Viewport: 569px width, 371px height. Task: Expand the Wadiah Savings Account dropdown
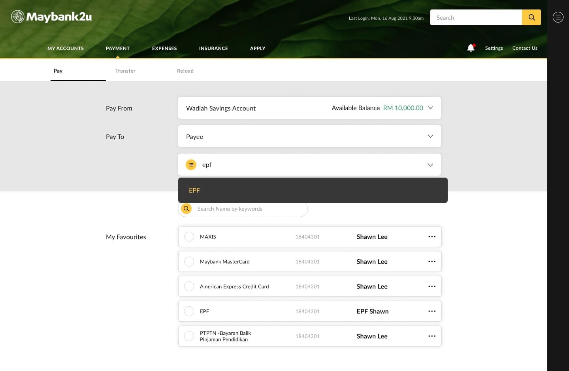(x=430, y=107)
